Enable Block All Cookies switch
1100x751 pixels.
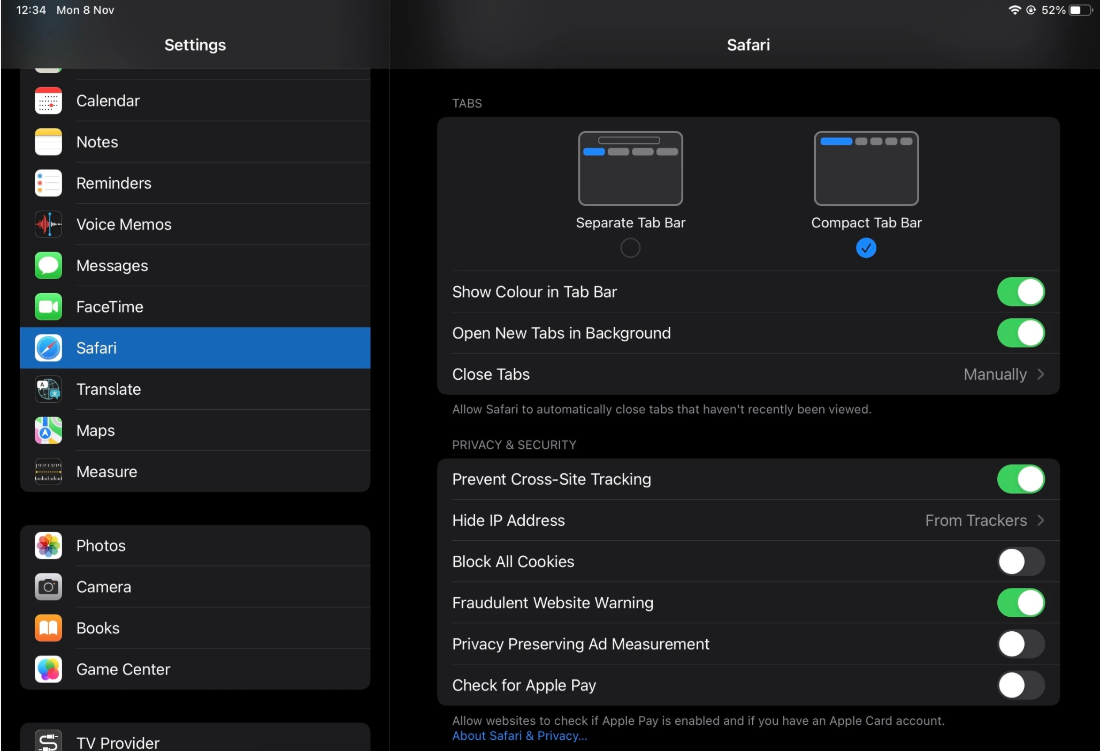click(1020, 562)
